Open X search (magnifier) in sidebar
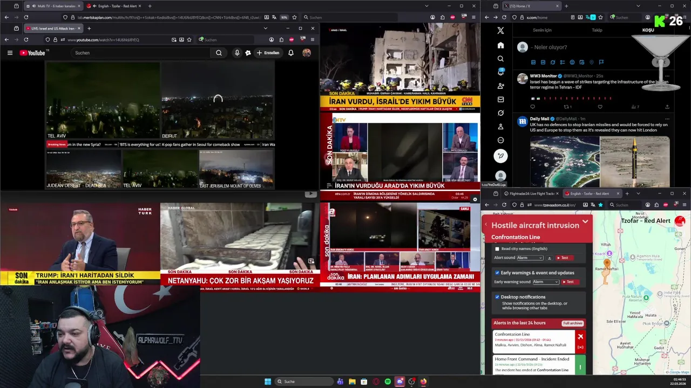691x388 pixels. tap(500, 59)
